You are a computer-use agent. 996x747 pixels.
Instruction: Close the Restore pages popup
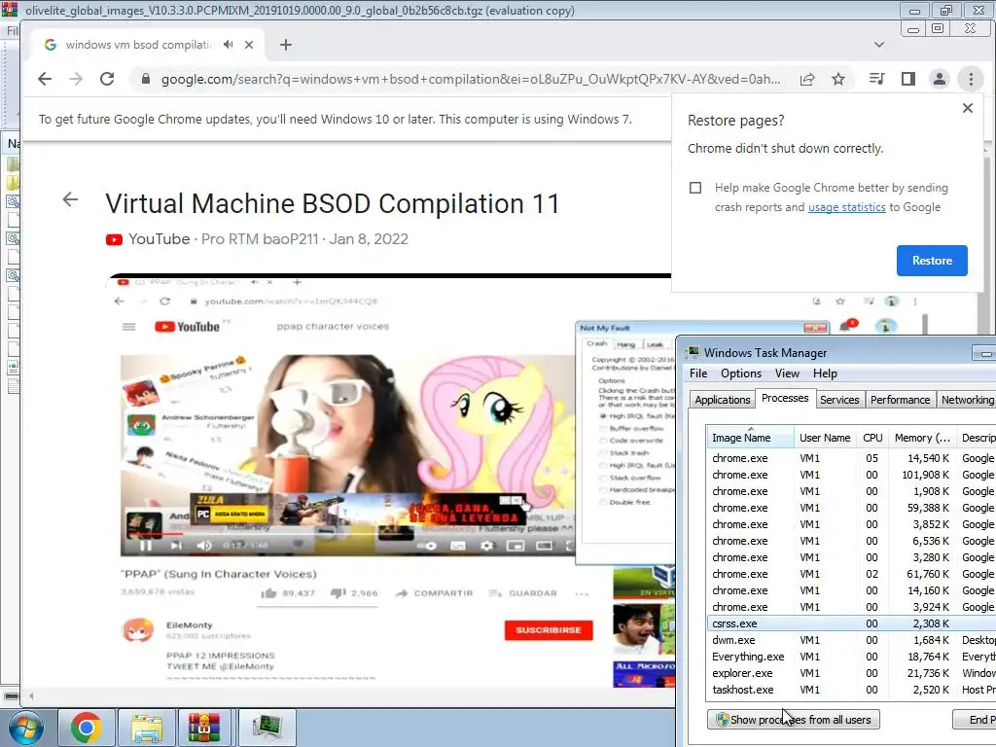968,108
